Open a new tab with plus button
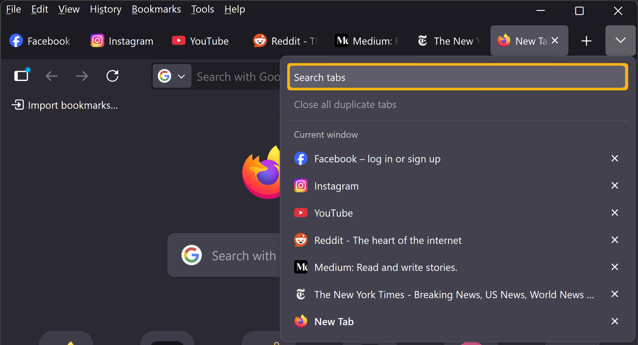This screenshot has height=345, width=638. [x=586, y=41]
